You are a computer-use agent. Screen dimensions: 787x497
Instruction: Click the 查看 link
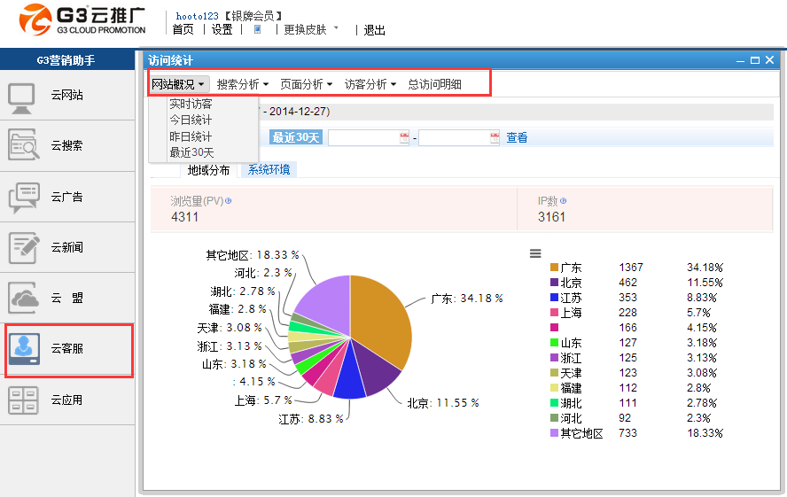click(x=517, y=137)
